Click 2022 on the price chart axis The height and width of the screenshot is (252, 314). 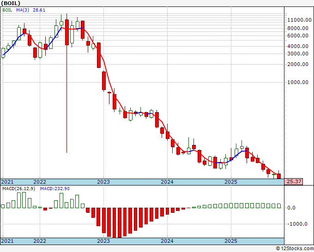(40, 182)
